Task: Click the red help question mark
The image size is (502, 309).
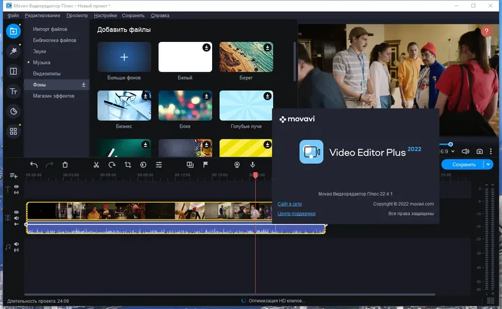Action: (x=486, y=31)
